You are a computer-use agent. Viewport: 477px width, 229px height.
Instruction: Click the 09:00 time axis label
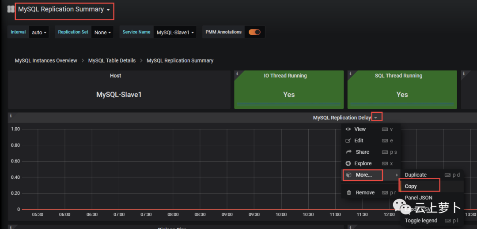click(227, 214)
